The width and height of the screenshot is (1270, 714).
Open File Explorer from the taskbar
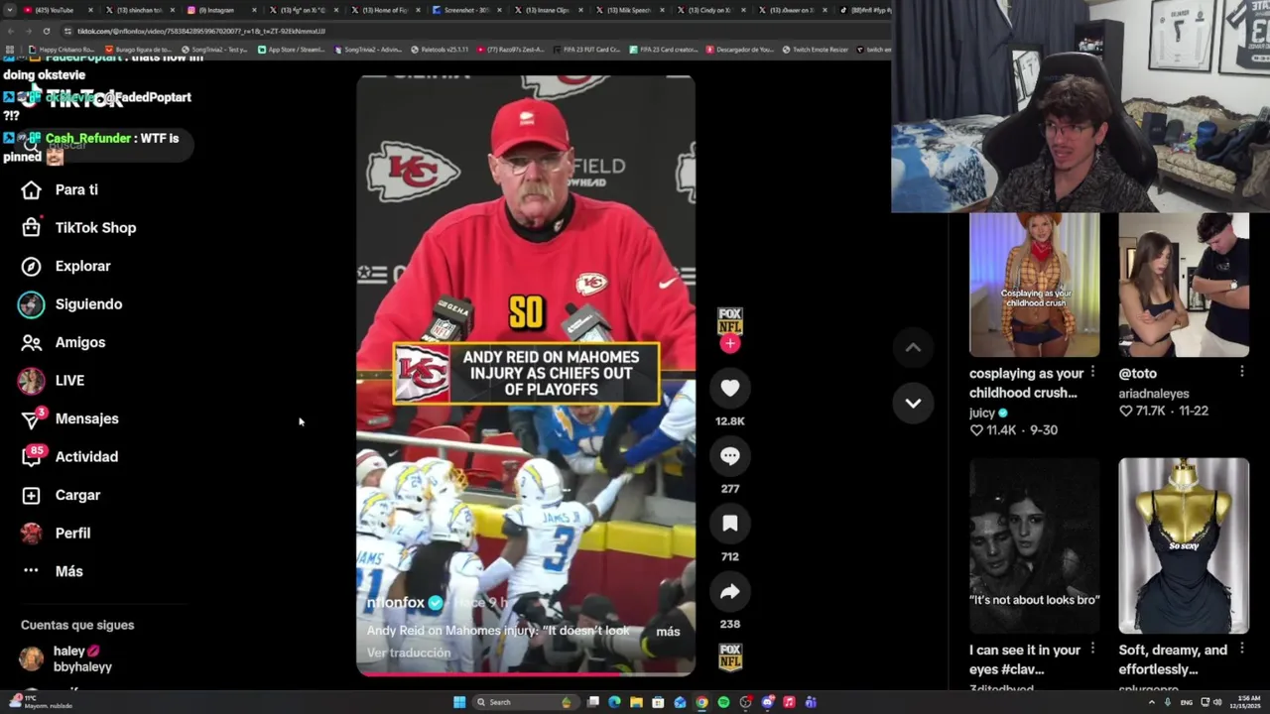(636, 702)
